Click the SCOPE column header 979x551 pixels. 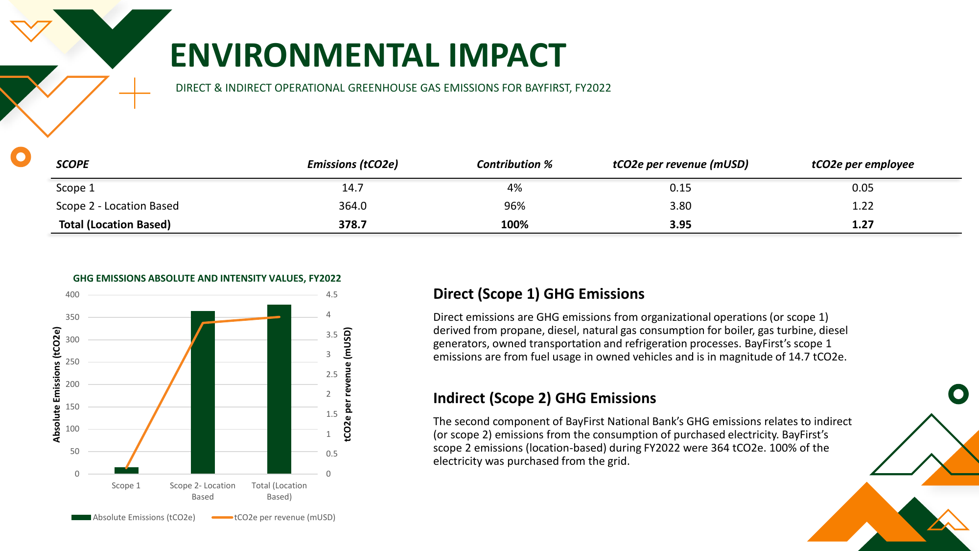[x=72, y=165]
